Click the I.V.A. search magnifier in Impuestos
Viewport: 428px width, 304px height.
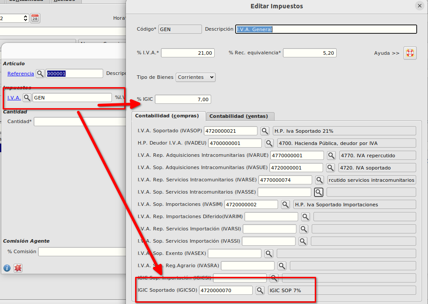[x=27, y=98]
